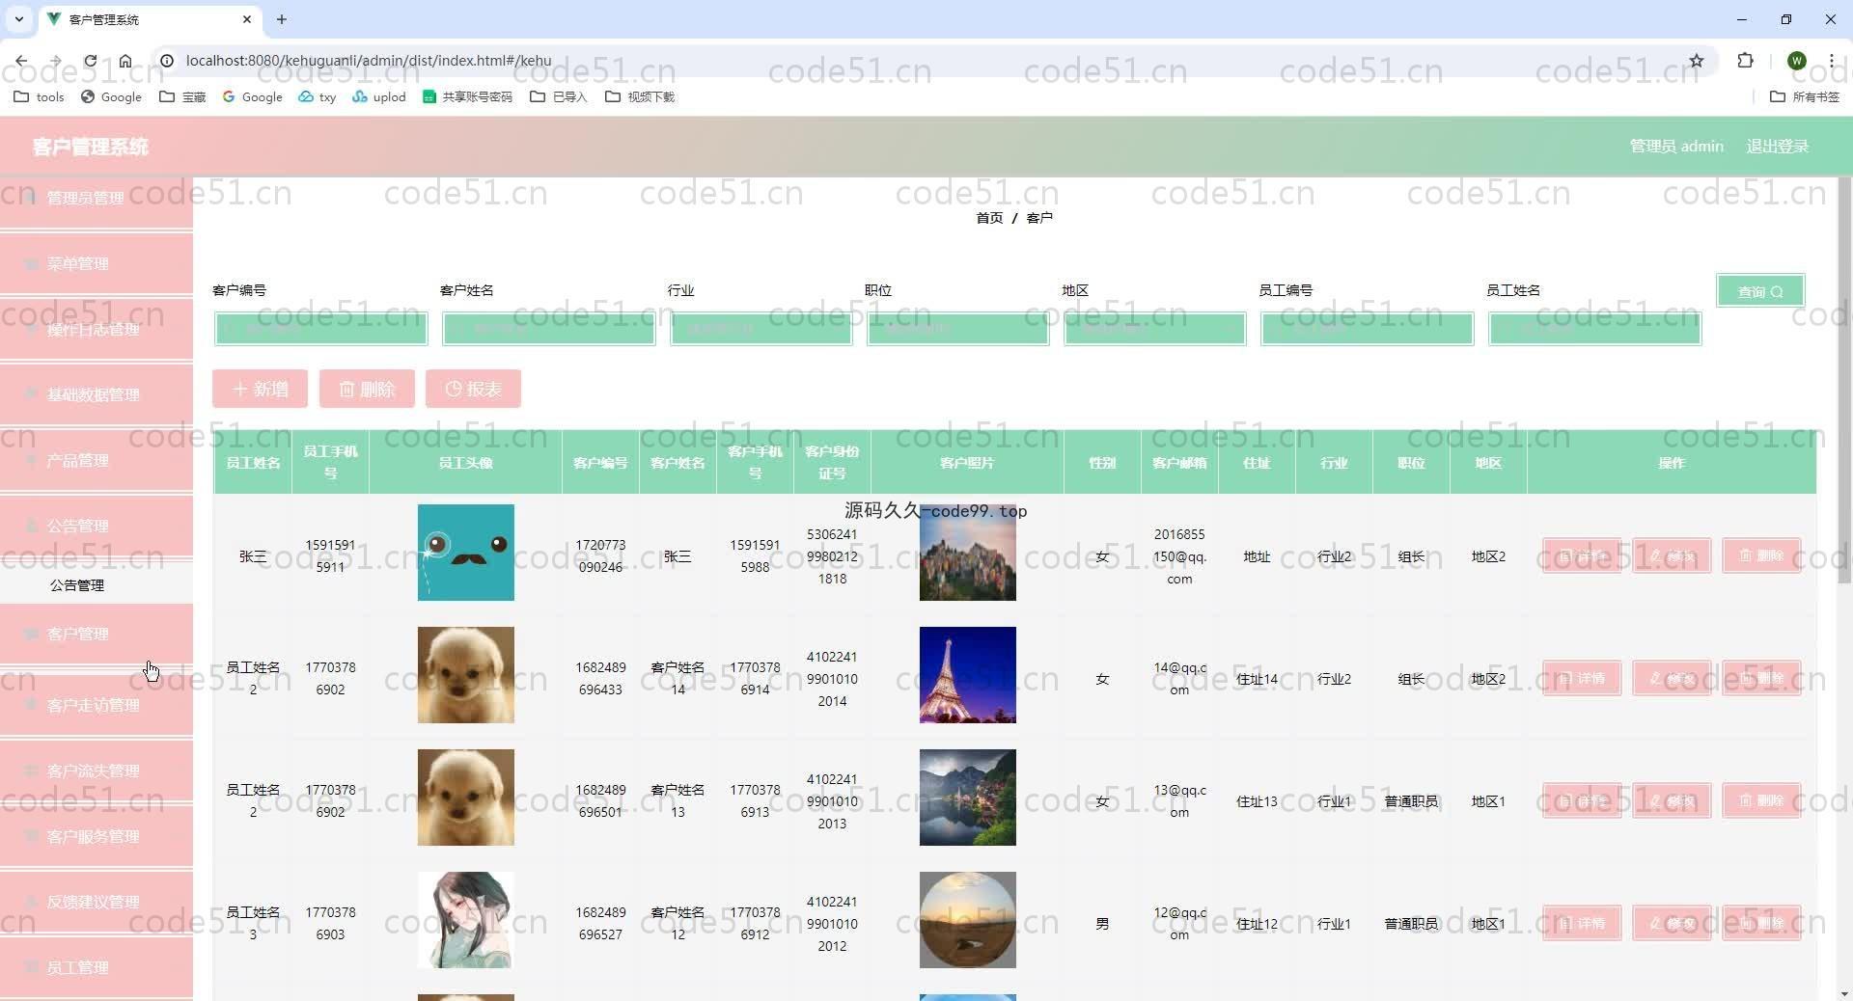Collapse the pink 公告管理 sidebar group

pos(97,526)
